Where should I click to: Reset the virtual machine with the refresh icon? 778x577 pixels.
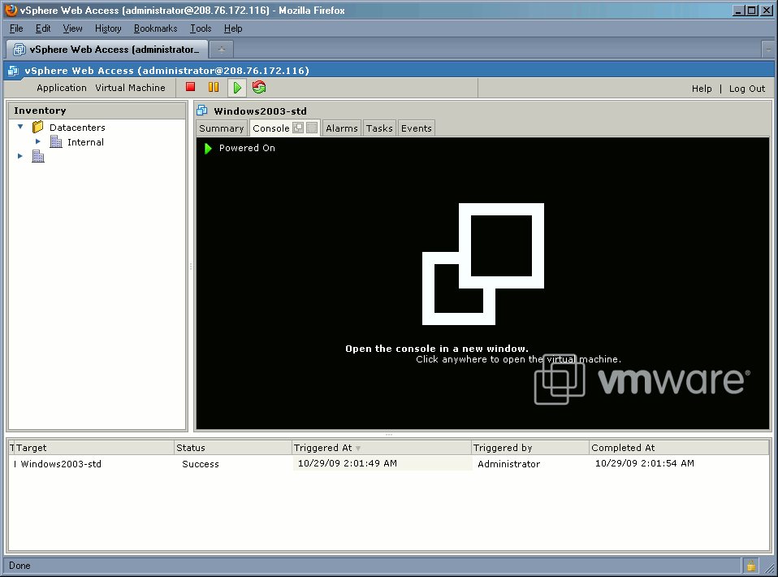tap(259, 88)
